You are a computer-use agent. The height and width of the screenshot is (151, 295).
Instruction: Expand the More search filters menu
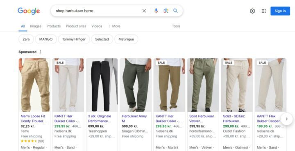pyautogui.click(x=114, y=26)
